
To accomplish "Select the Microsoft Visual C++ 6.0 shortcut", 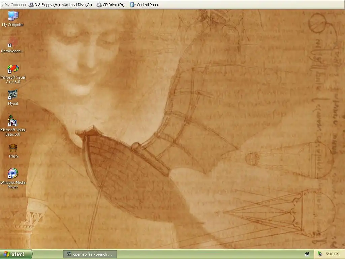I will pos(13,74).
